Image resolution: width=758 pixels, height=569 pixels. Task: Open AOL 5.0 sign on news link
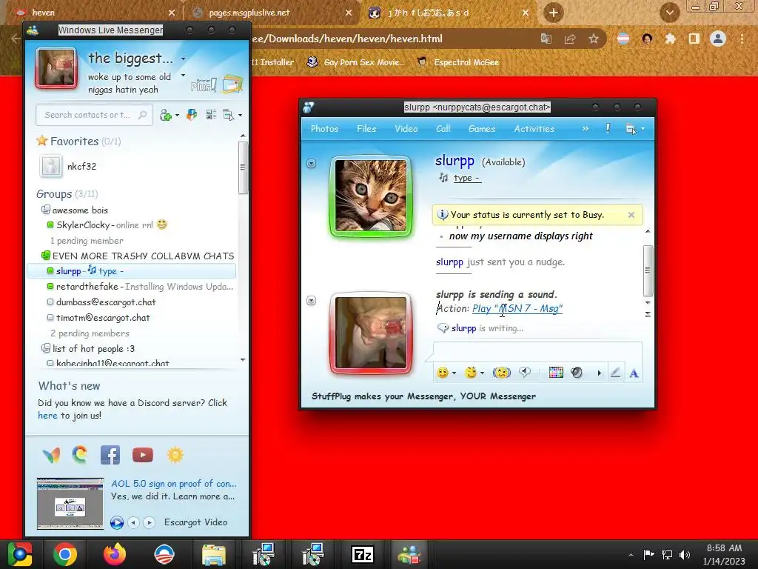[x=173, y=483]
